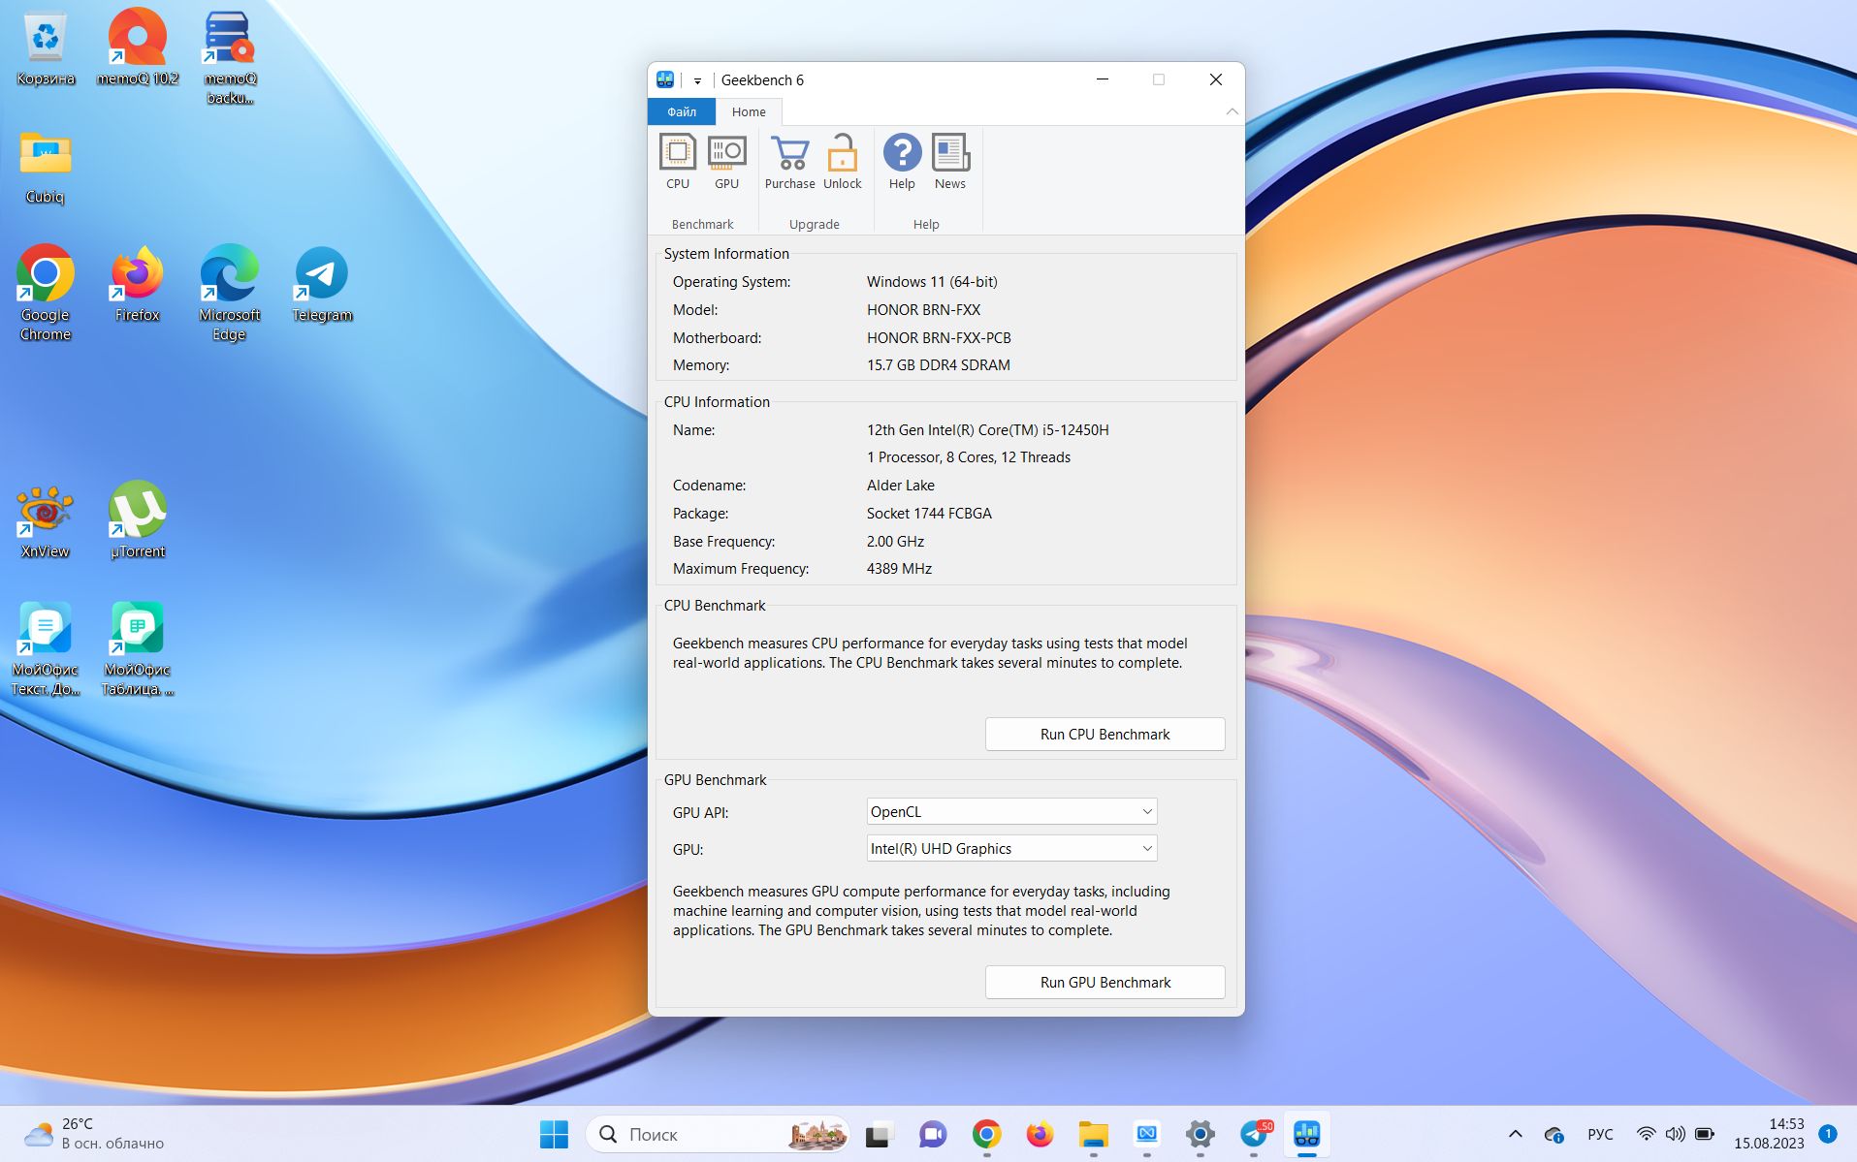Open Task View on the taskbar

point(880,1134)
